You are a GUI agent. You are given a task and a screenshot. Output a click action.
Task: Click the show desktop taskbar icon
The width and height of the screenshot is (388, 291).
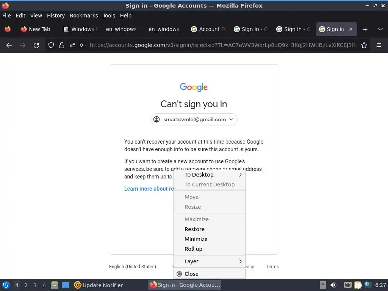click(x=66, y=285)
